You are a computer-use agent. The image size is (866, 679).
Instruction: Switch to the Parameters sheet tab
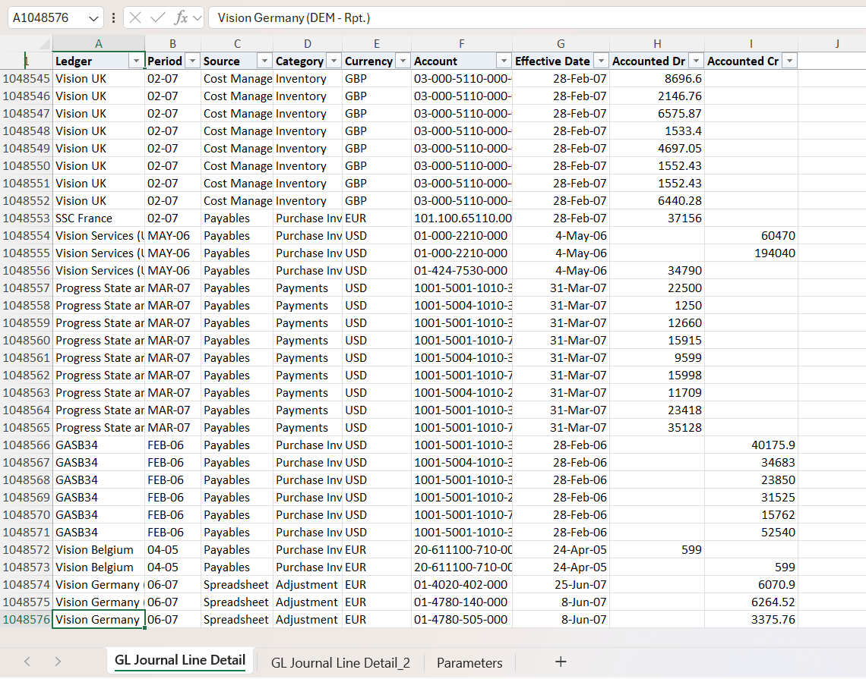tap(469, 662)
